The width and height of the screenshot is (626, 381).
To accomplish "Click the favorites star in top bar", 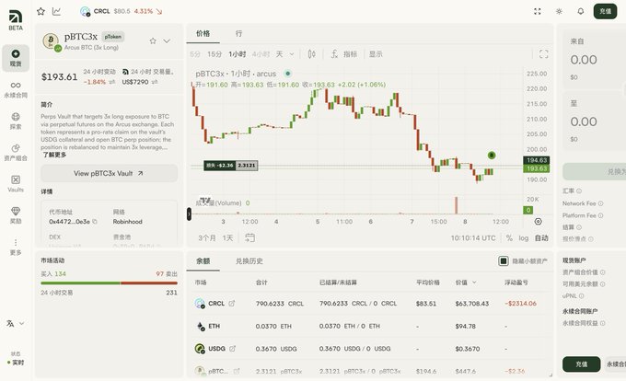I will click(x=41, y=11).
